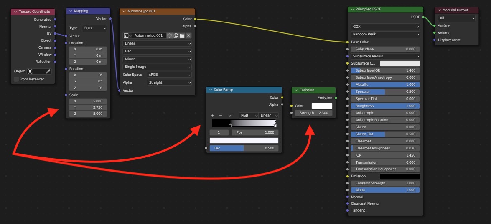Open the Mirror extension dropdown
Screen dimensions: 491x224
point(157,59)
